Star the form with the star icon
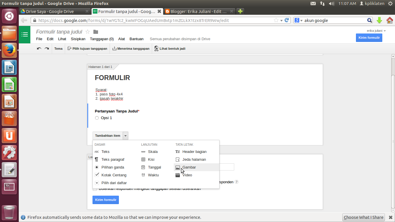The width and height of the screenshot is (395, 222). (88, 32)
